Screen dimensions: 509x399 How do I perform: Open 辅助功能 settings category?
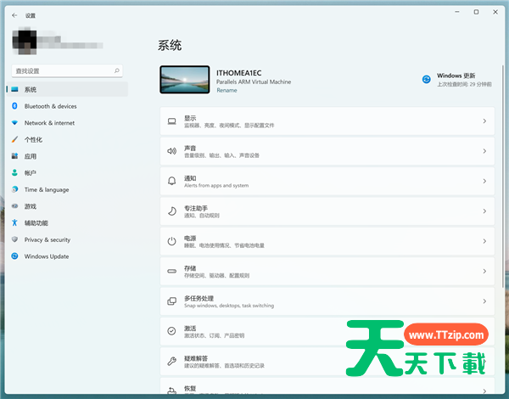tap(36, 223)
